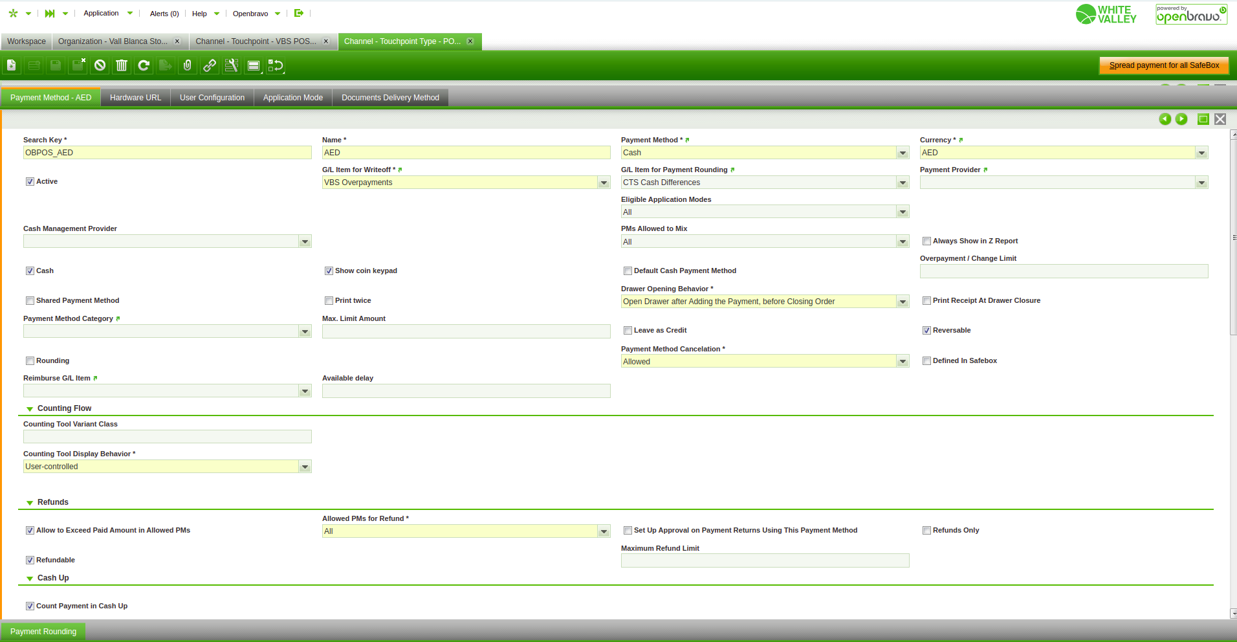Open attachments with the paperclip icon
1237x642 pixels.
coord(188,65)
